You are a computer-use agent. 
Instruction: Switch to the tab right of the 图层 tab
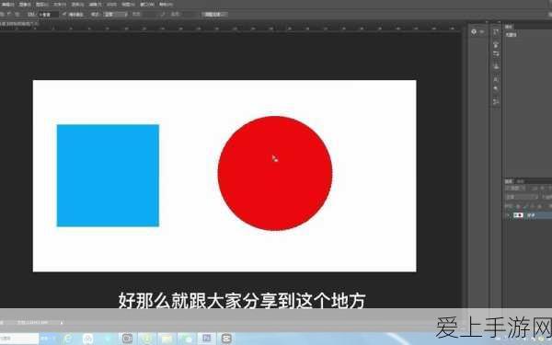tap(521, 181)
